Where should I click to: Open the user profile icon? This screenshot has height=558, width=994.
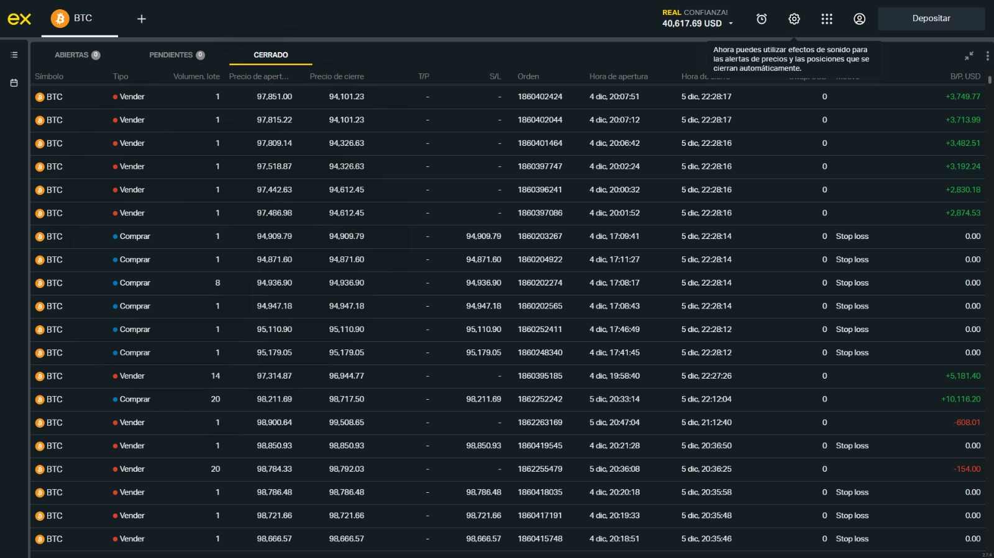(859, 19)
